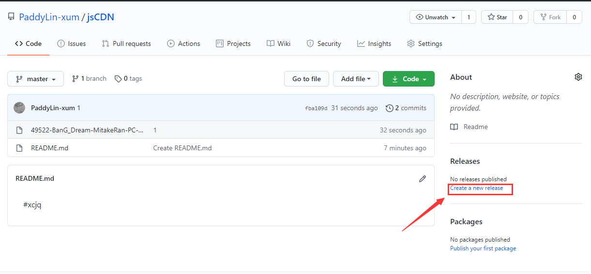Click the #xcjq text in README
The width and height of the screenshot is (591, 274).
[32, 205]
